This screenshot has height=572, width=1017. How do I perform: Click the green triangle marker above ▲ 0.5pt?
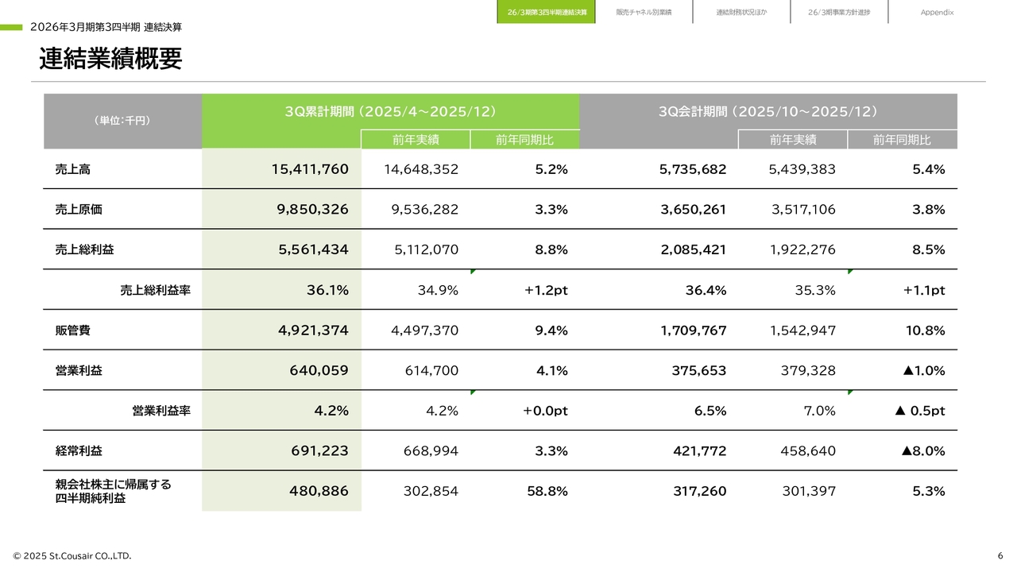point(850,392)
